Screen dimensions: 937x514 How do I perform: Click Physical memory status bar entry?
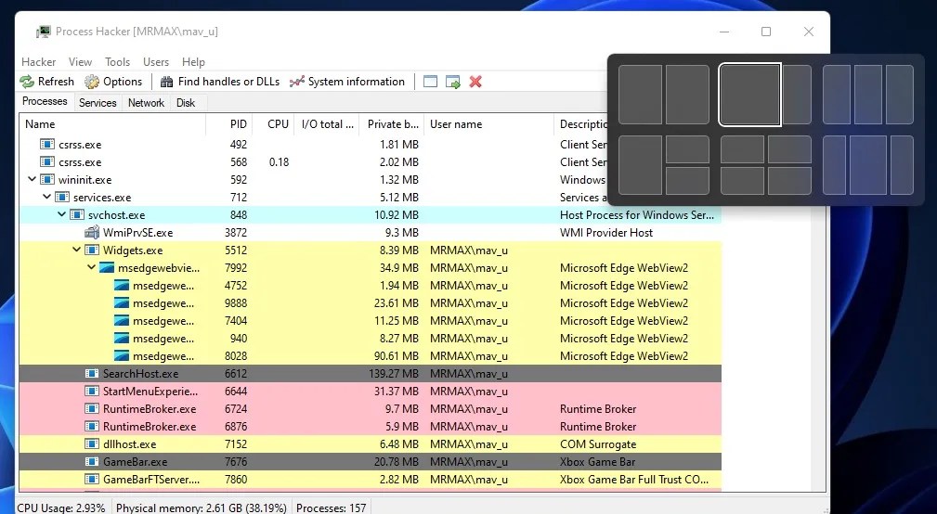(202, 508)
